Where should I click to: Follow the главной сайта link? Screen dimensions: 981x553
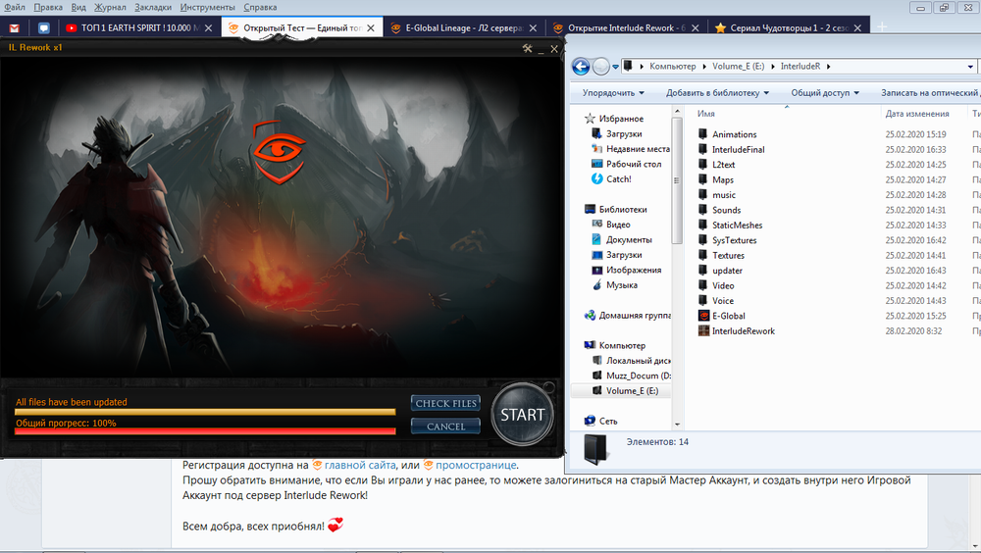(x=359, y=465)
